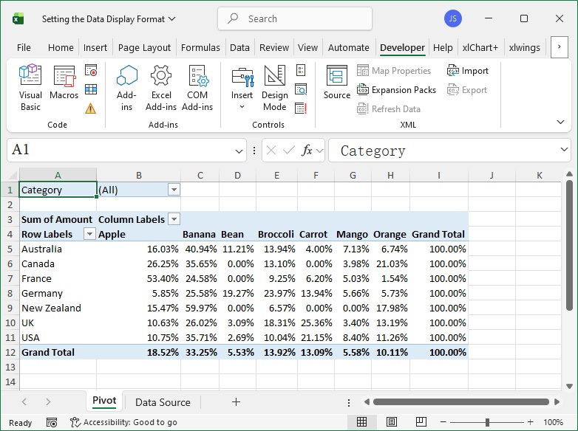
Task: Click the Run Dialog icon
Action: tap(301, 108)
